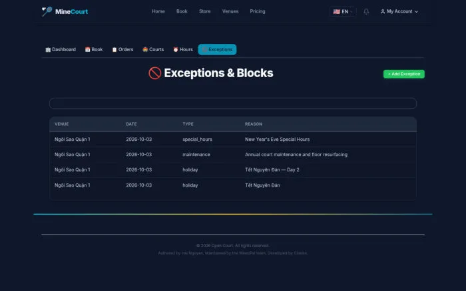This screenshot has height=291, width=466.
Task: Click the Orders tab clipboard icon
Action: pos(115,50)
